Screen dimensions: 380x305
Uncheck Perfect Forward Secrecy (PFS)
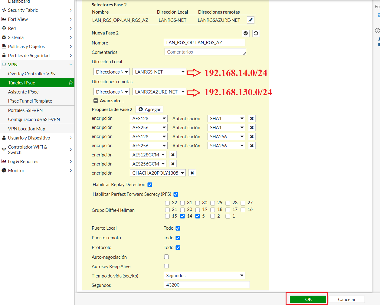(176, 194)
